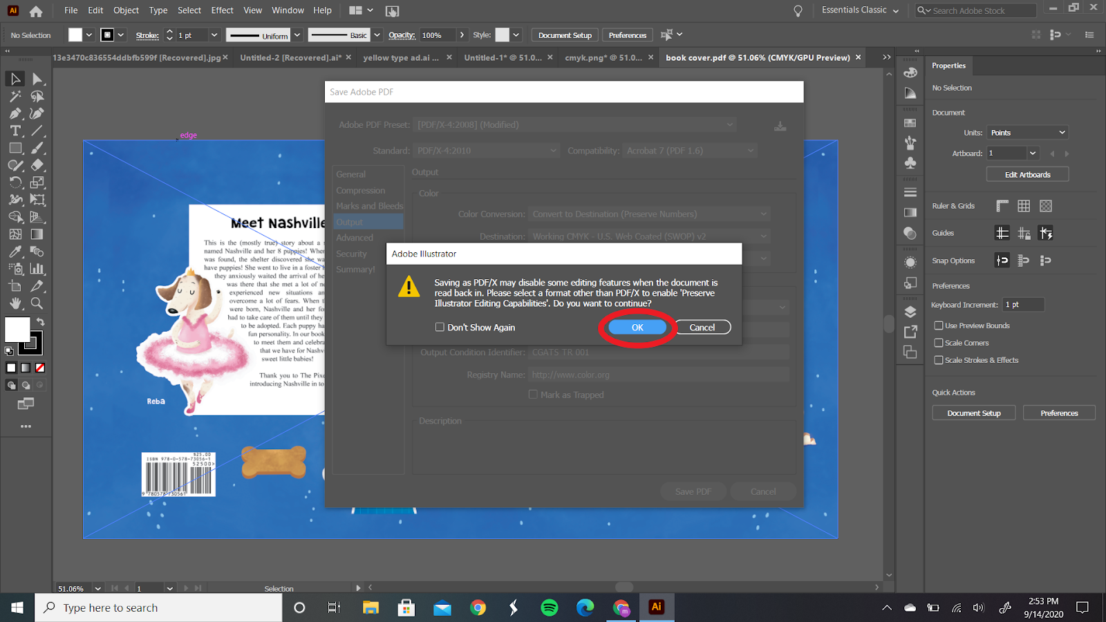
Task: Click the Fill color swatch in control bar
Action: (75, 35)
